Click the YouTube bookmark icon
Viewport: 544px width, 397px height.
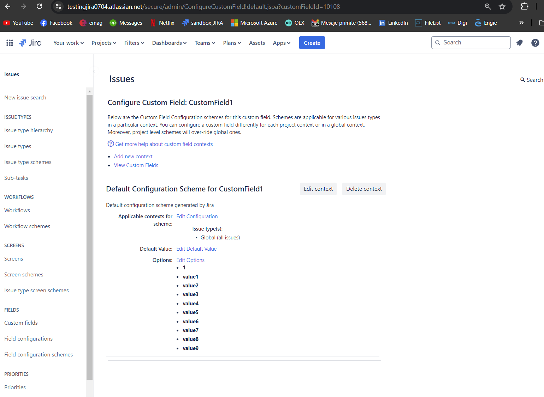click(6, 23)
